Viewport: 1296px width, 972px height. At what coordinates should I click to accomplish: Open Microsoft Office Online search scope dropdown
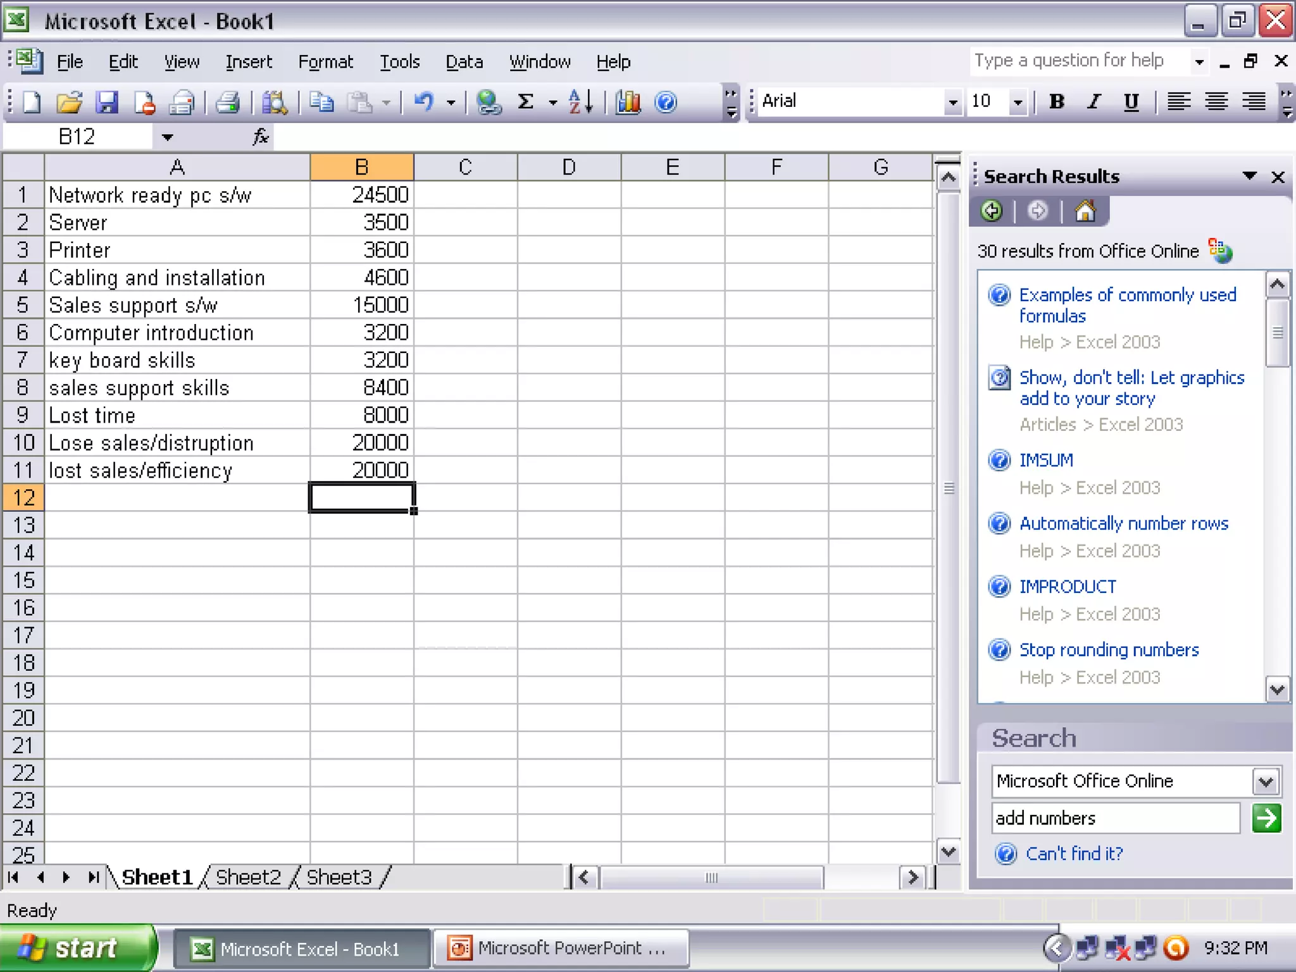(1266, 782)
